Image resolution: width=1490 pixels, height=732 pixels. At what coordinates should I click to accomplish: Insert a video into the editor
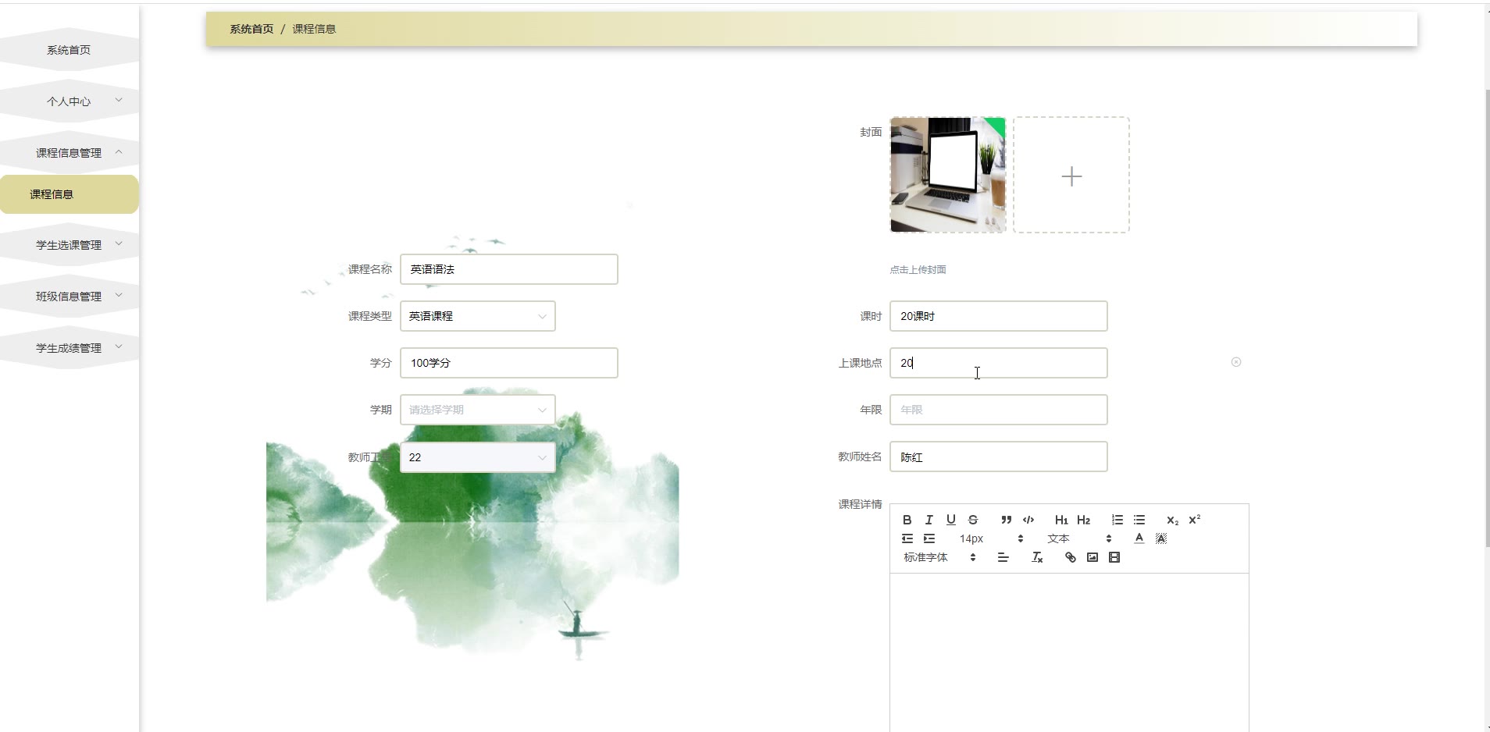tap(1114, 557)
